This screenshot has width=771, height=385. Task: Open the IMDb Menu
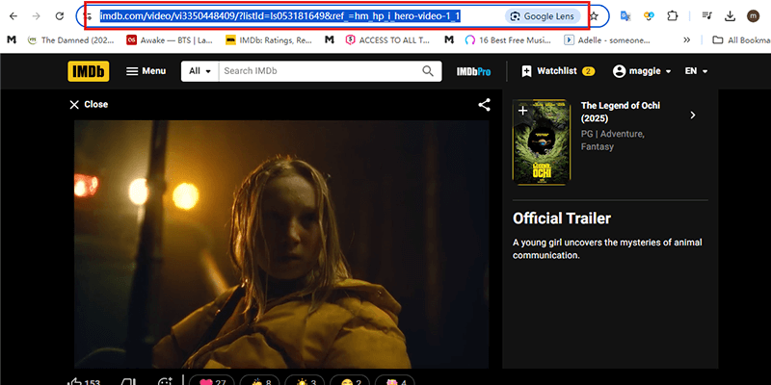pos(146,71)
